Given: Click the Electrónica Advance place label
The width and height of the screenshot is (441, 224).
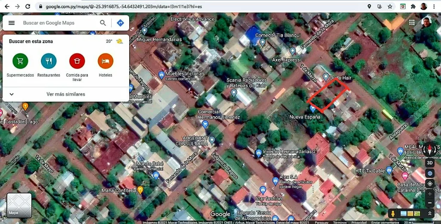Looking at the screenshot, I should point(193,19).
